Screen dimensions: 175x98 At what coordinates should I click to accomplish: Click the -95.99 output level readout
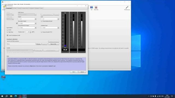pyautogui.click(x=65, y=50)
